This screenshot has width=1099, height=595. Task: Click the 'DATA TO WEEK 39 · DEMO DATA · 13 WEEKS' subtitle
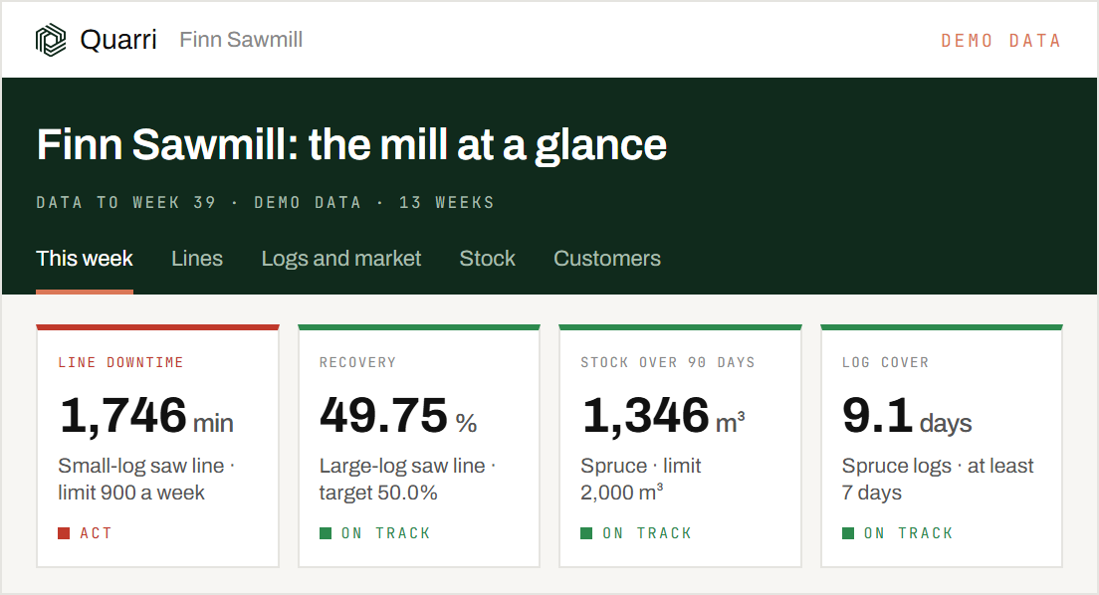click(265, 203)
